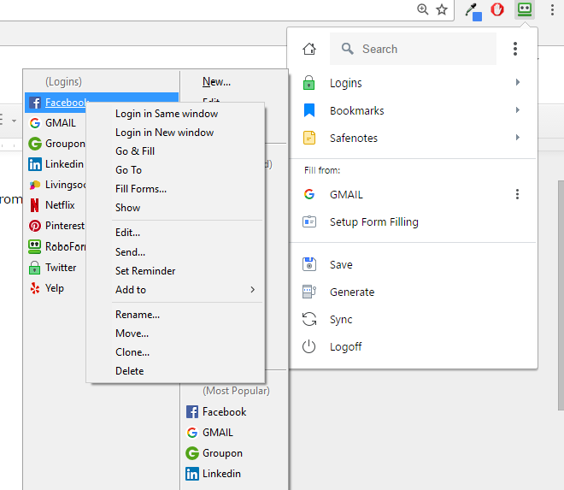Screen dimensions: 564x490
Task: Select Delete in the context menu
Action: tap(130, 371)
